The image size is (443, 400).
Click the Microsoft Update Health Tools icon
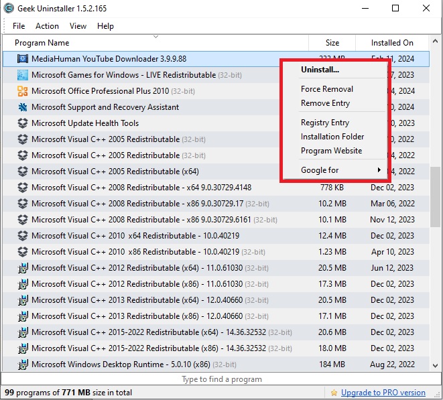tap(23, 123)
